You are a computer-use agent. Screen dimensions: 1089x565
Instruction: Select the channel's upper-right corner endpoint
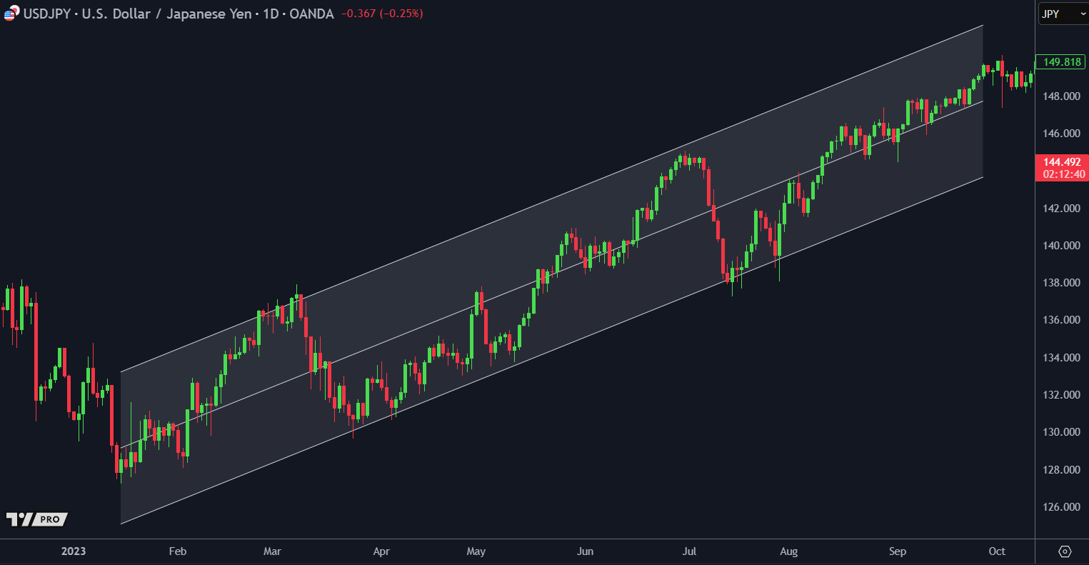[983, 25]
